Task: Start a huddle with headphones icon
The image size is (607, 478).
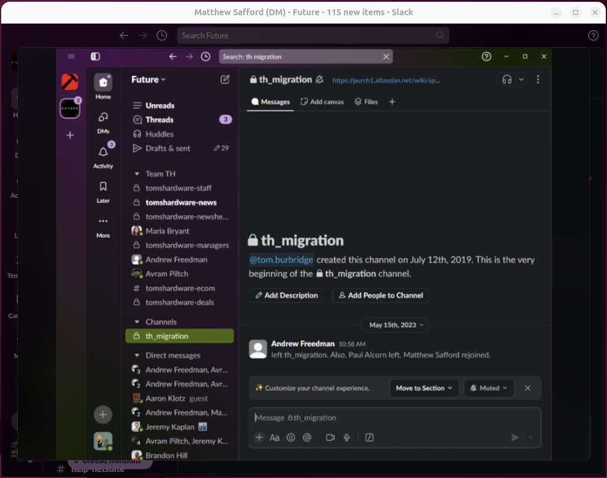Action: pyautogui.click(x=507, y=80)
